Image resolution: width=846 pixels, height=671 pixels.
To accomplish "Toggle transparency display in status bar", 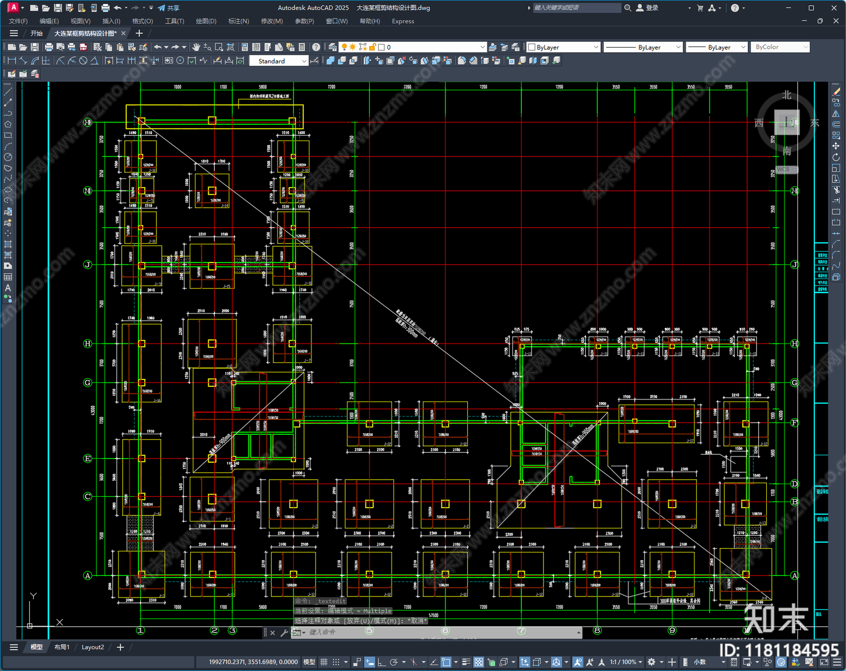I will 479,662.
